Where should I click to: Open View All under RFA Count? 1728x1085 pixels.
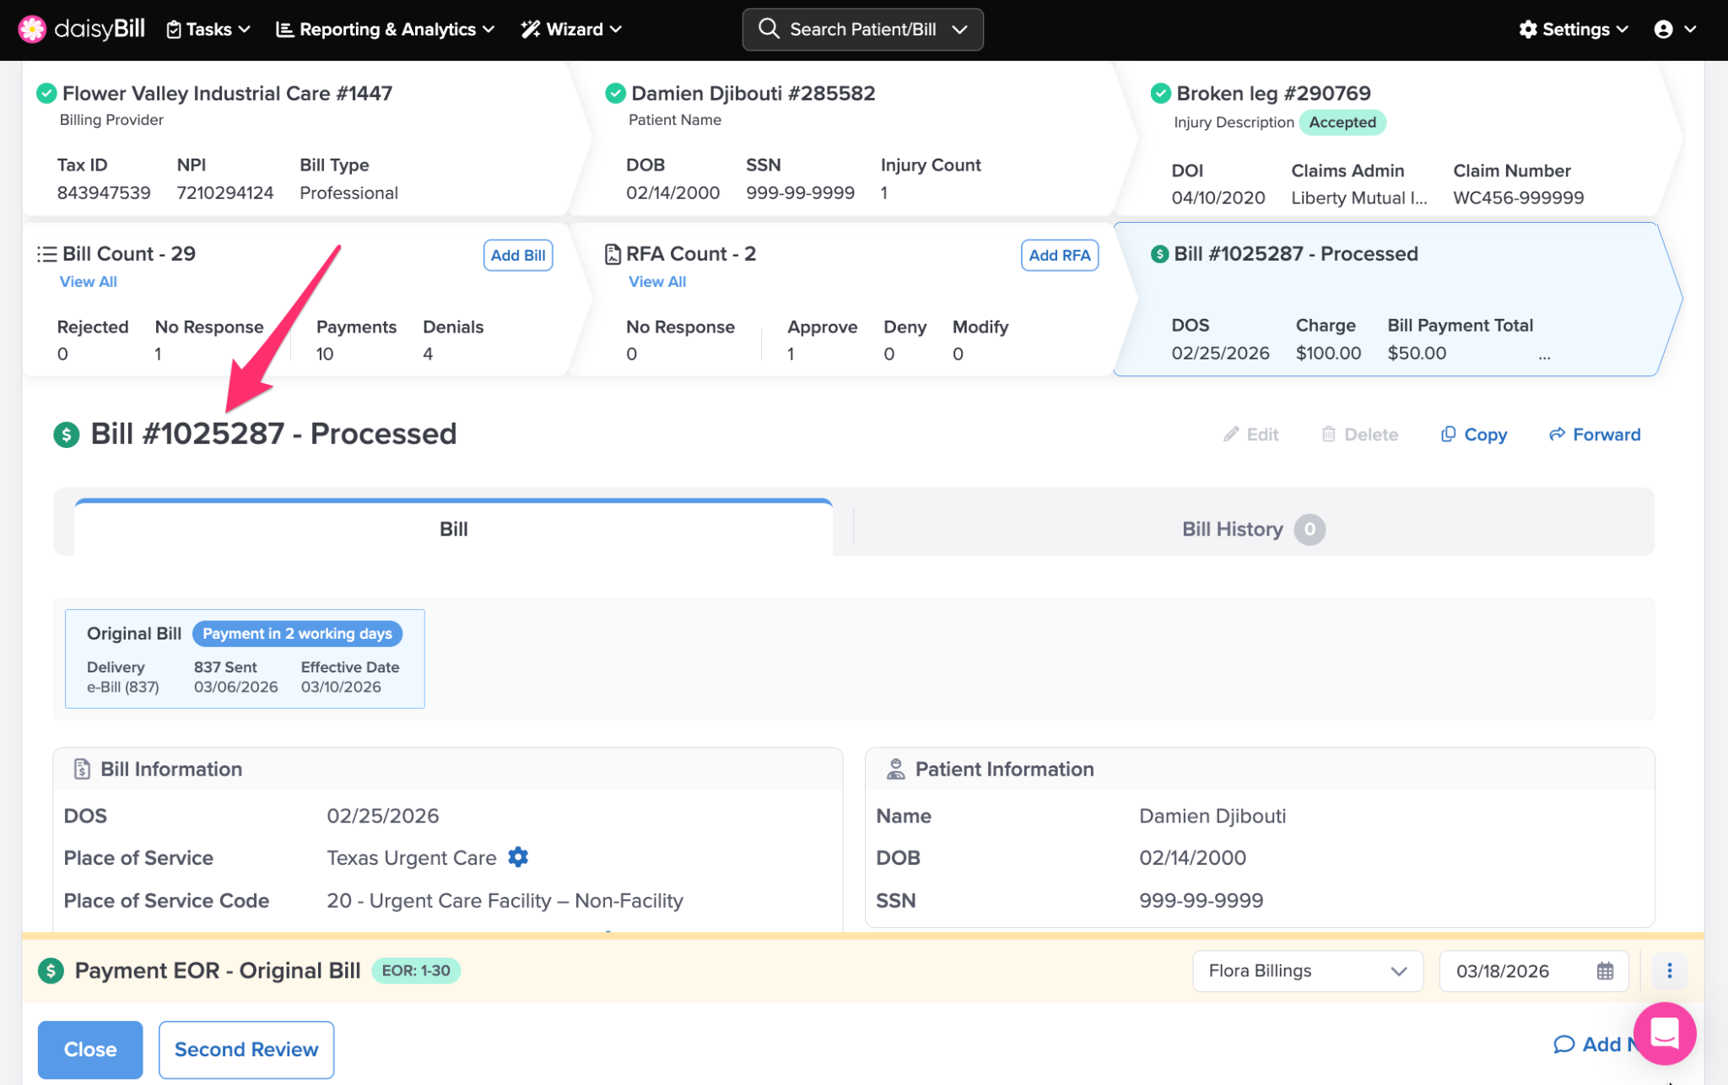point(656,282)
